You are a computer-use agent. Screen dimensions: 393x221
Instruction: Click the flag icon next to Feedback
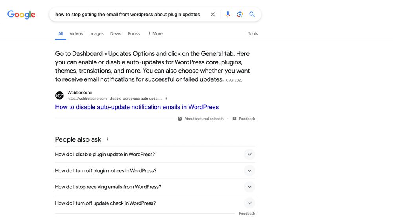[x=234, y=119]
